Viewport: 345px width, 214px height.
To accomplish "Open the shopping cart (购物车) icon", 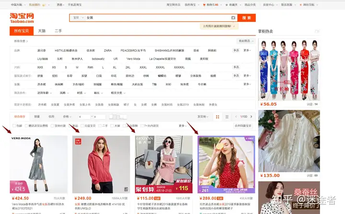I will tap(204, 5).
